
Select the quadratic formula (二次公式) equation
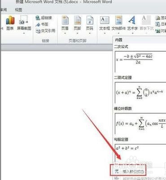[x=140, y=62]
